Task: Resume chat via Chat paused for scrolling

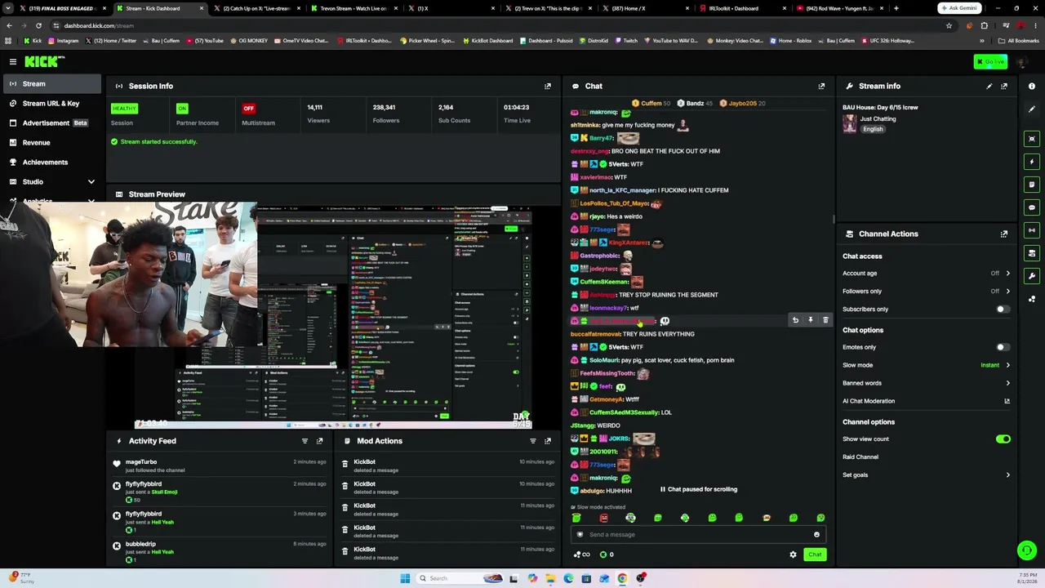Action: pyautogui.click(x=698, y=489)
